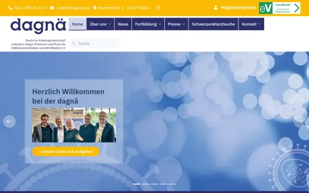Select the Home menu item
309x193 pixels.
pyautogui.click(x=77, y=24)
